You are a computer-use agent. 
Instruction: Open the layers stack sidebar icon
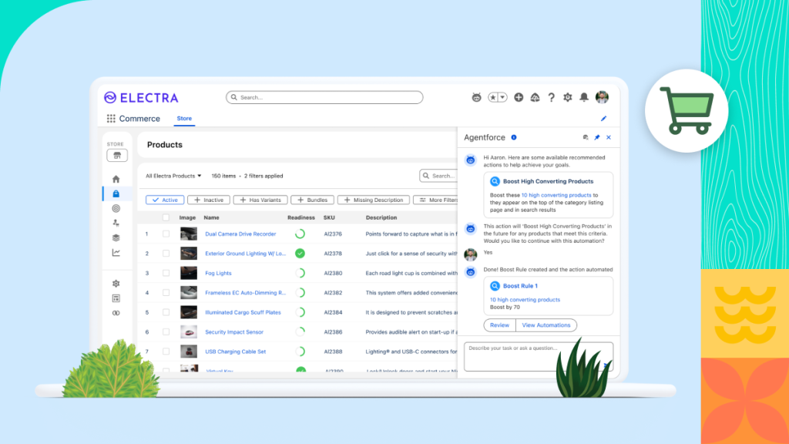[116, 237]
